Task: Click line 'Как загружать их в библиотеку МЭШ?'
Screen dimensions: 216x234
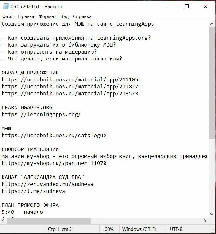Action: (x=59, y=45)
